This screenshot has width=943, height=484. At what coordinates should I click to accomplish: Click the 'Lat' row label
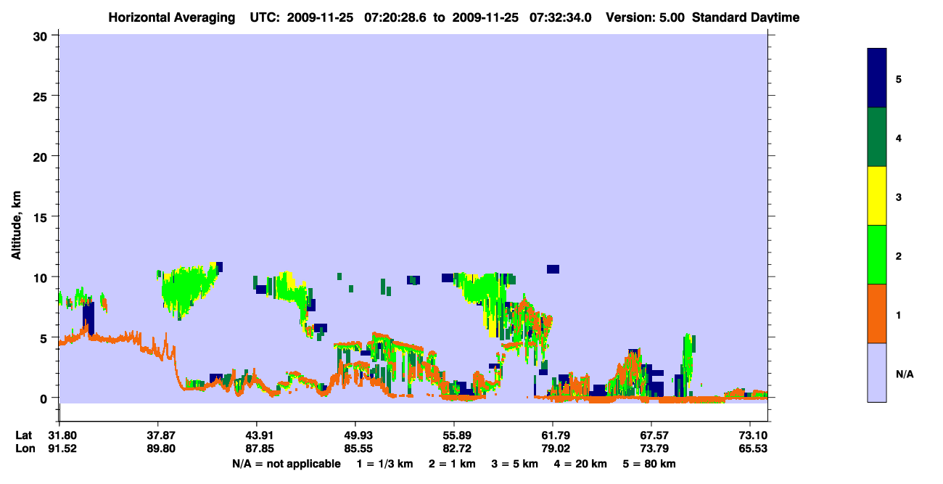[x=24, y=435]
